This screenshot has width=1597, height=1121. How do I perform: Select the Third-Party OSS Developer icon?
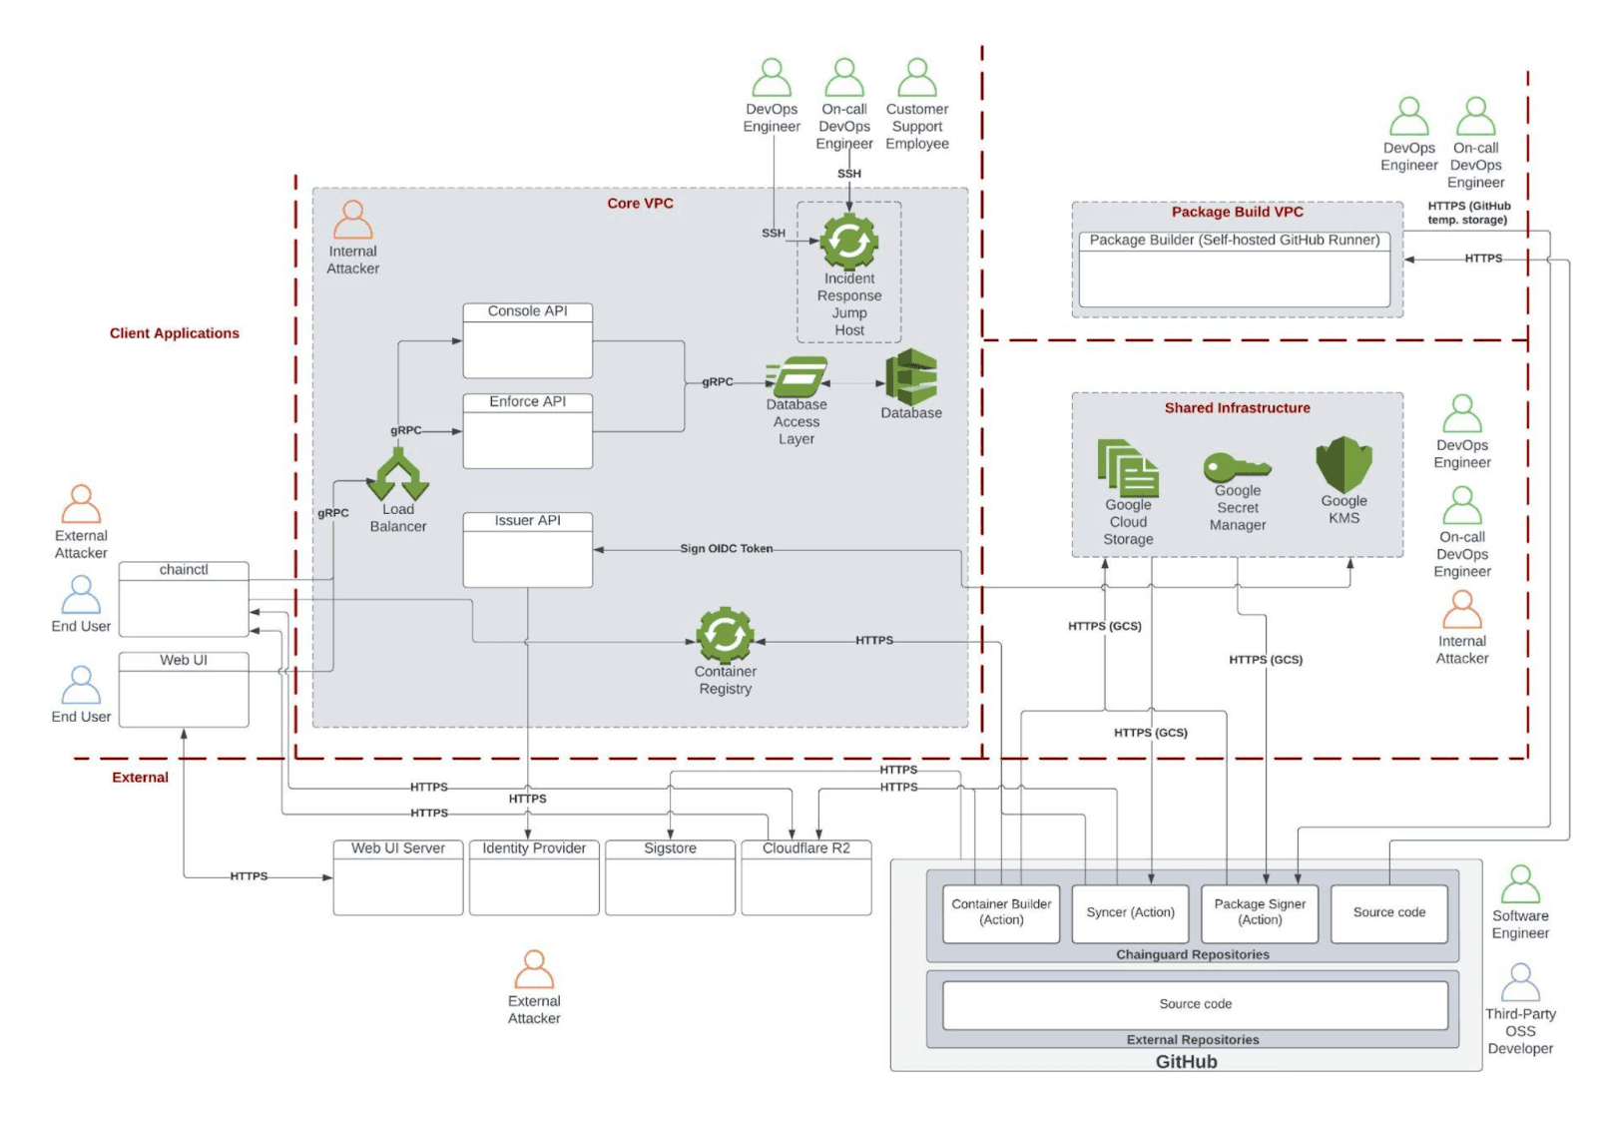[x=1520, y=982]
